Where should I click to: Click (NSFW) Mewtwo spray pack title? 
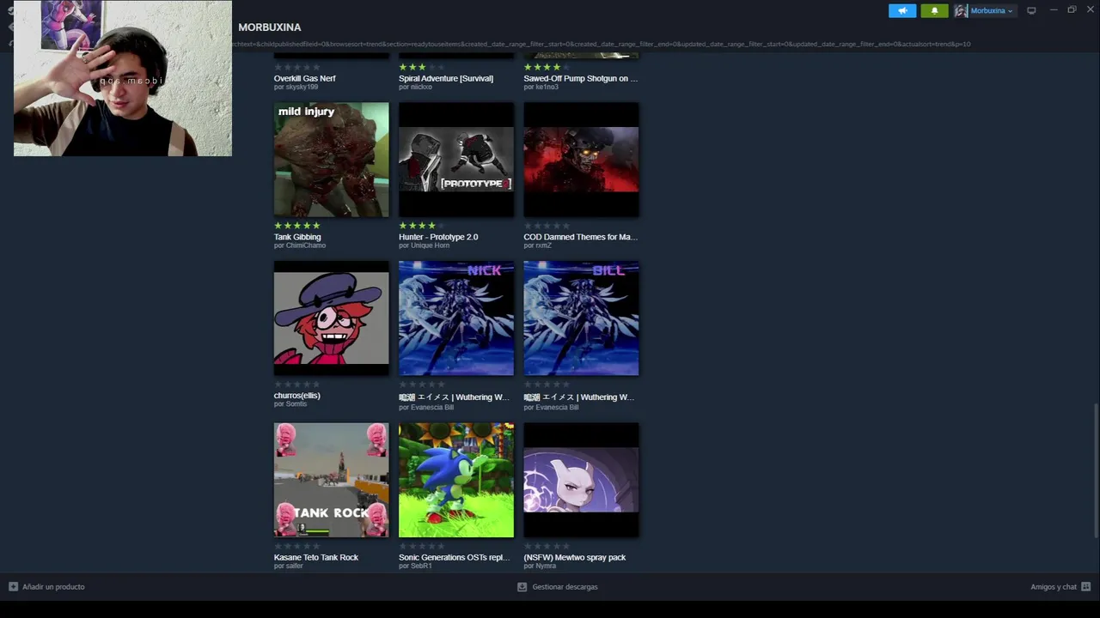click(x=575, y=557)
